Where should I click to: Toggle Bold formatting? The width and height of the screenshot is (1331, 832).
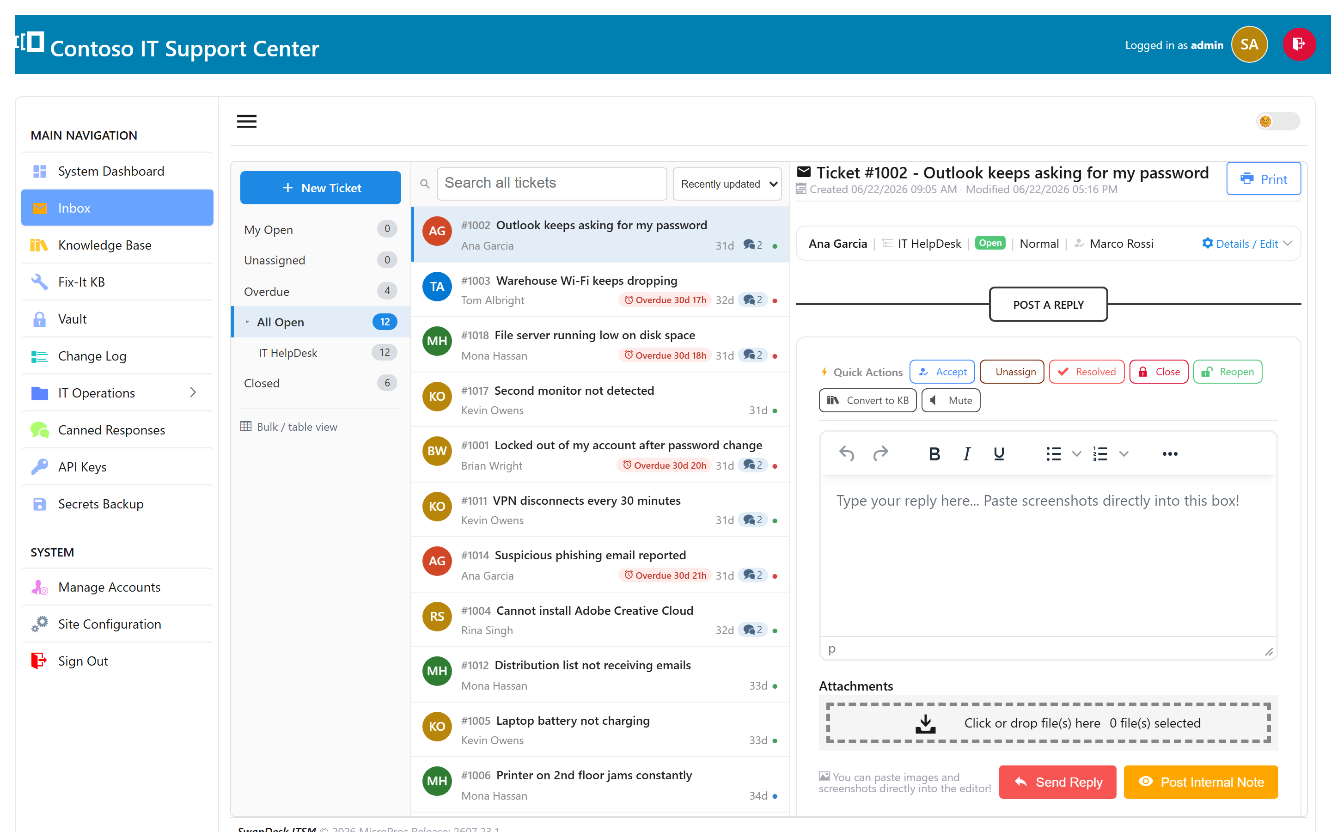(x=934, y=453)
